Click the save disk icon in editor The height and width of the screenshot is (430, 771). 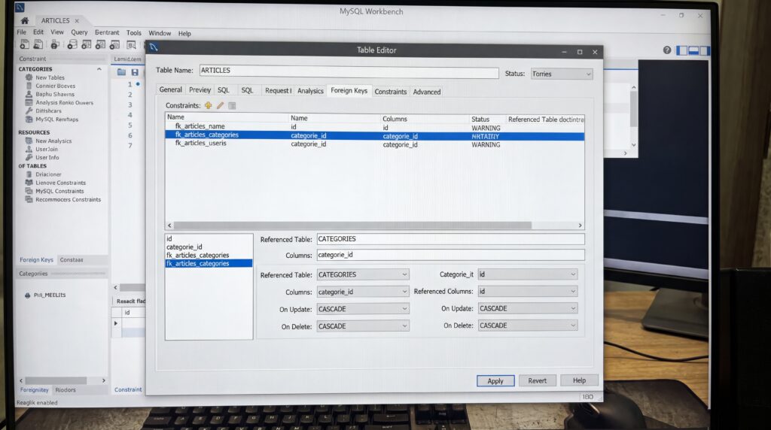pyautogui.click(x=135, y=72)
